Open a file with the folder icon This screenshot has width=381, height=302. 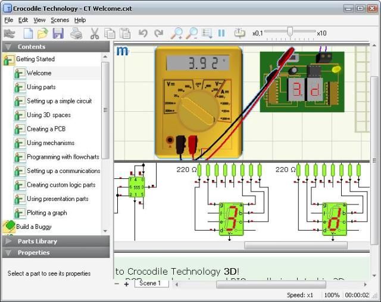click(x=43, y=33)
